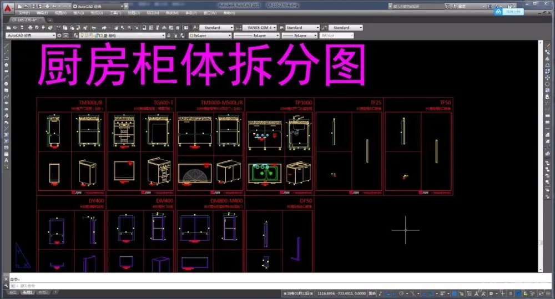The image size is (555, 299).
Task: Open workspace settings gear icon
Action: tap(59, 36)
